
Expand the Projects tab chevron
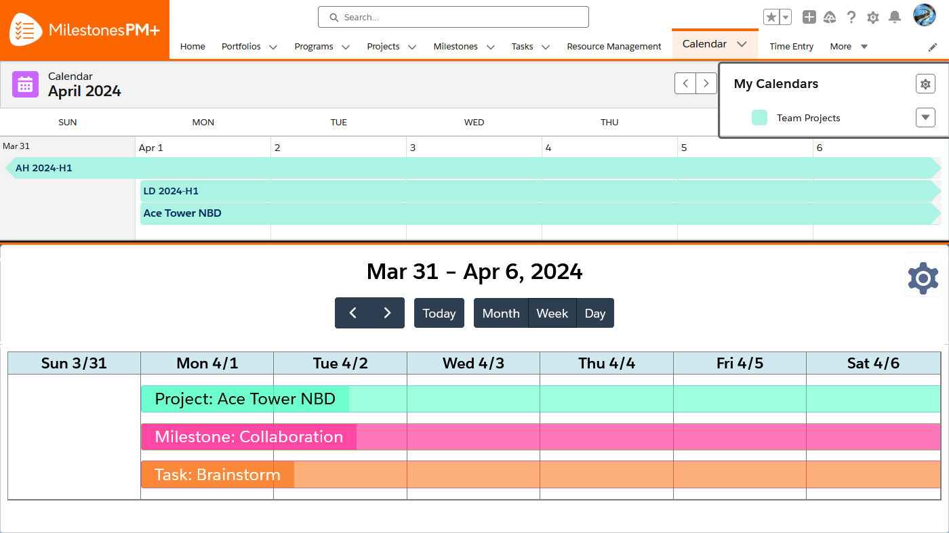point(411,47)
